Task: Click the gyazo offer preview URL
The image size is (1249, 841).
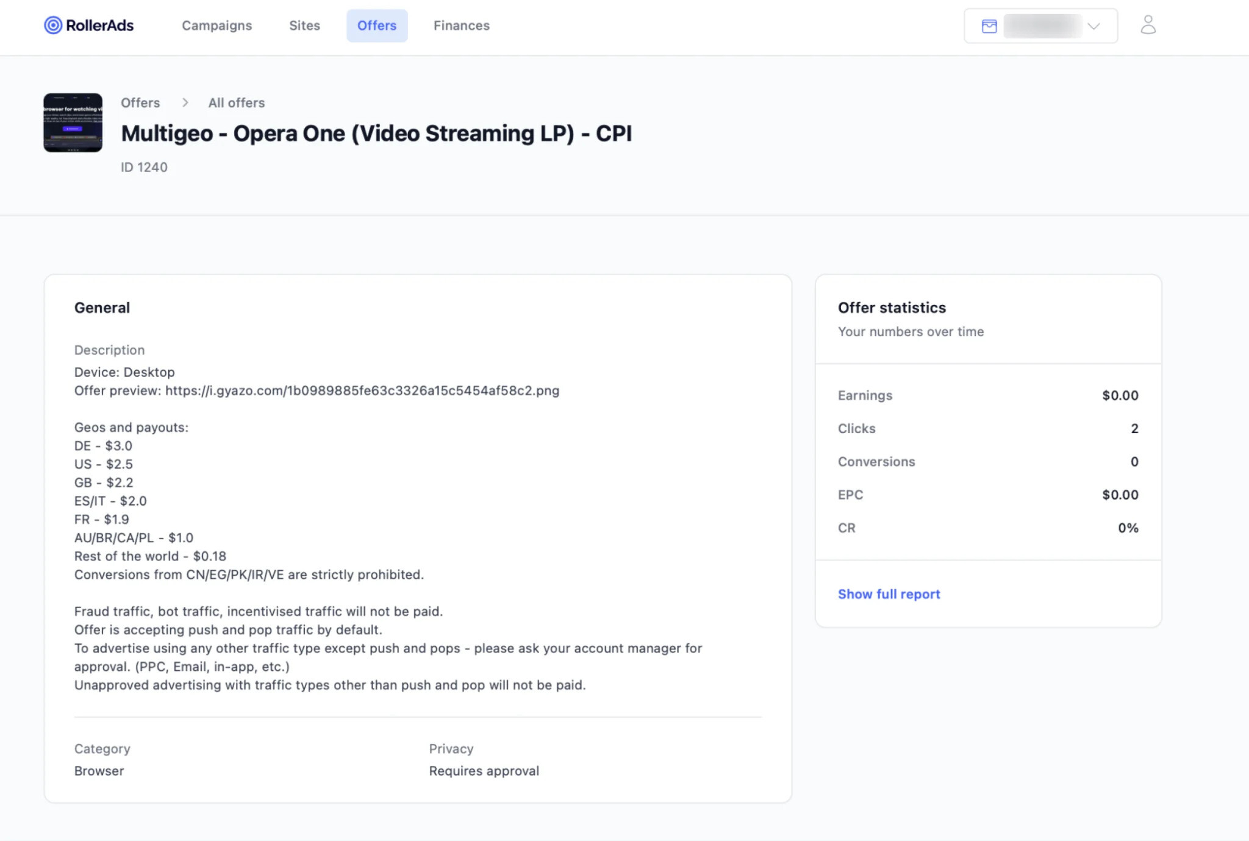Action: point(362,390)
